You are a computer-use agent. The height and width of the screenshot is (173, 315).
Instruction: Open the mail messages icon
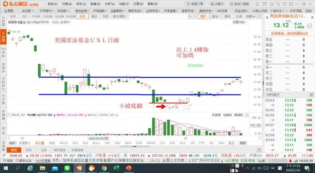coord(264,4)
